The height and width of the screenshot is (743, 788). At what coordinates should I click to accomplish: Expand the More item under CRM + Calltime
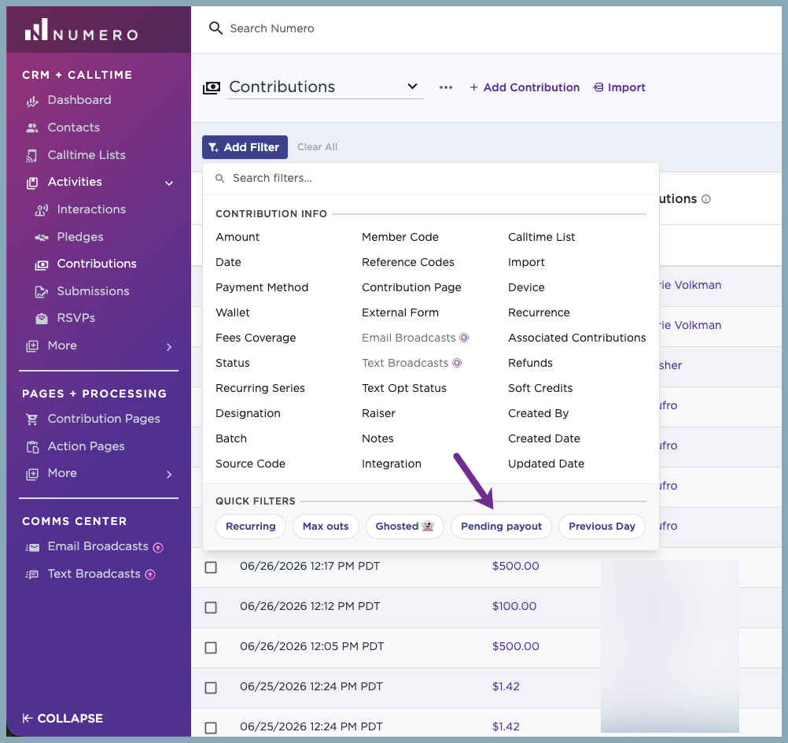point(169,347)
